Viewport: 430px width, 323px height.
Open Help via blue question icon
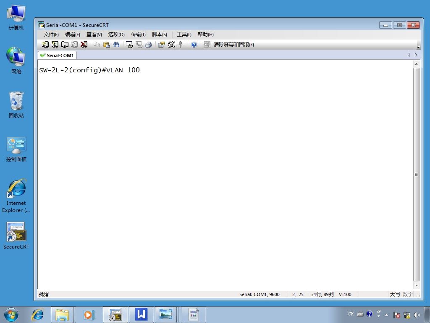194,45
